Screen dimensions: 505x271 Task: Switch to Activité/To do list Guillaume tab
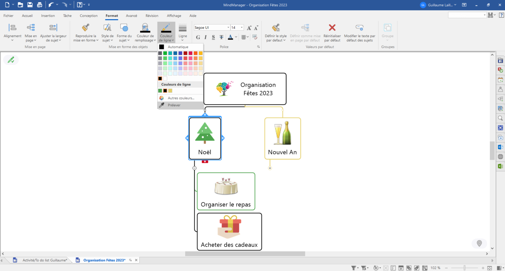(x=45, y=260)
